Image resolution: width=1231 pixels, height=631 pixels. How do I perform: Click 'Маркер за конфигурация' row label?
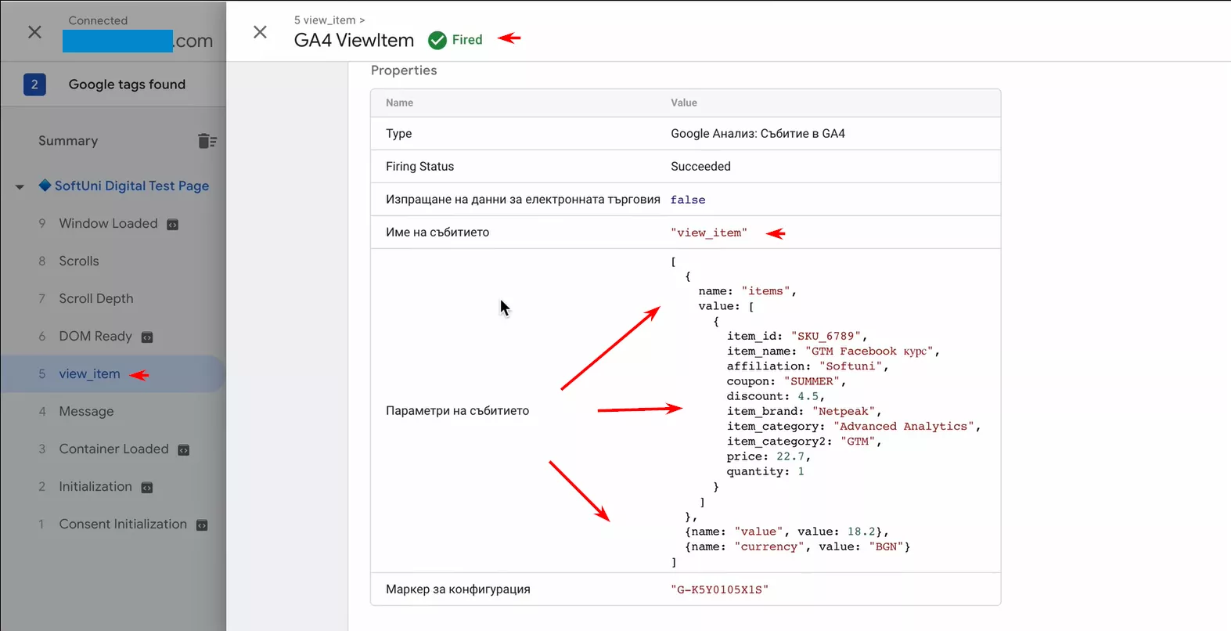pos(458,590)
